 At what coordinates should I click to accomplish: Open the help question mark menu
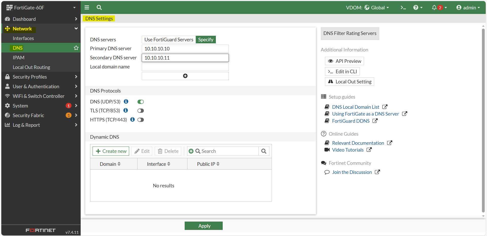pyautogui.click(x=418, y=8)
